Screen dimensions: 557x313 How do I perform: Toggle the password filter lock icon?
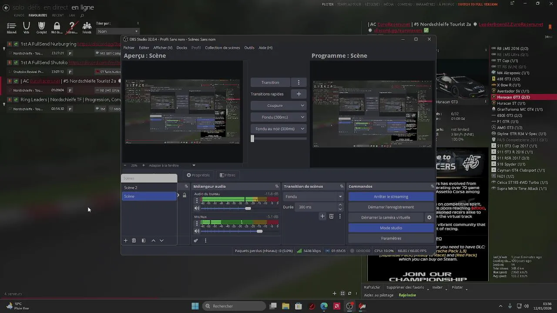57,28
